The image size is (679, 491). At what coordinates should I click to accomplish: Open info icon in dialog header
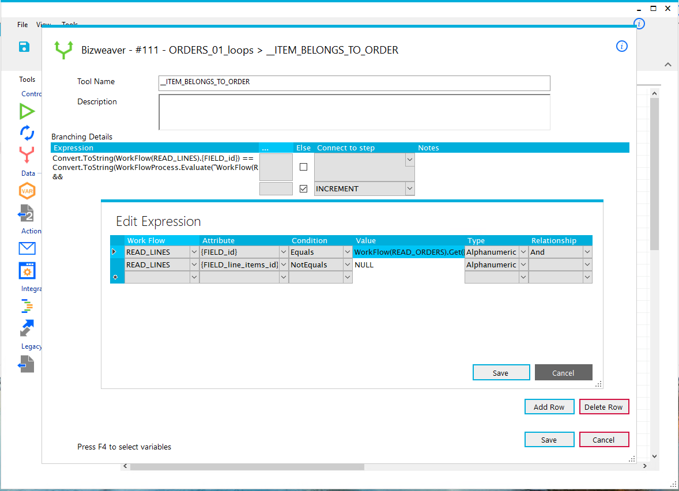pyautogui.click(x=621, y=46)
